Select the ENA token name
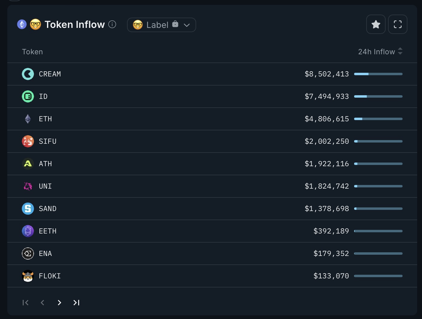The height and width of the screenshot is (319, 422). (x=45, y=254)
